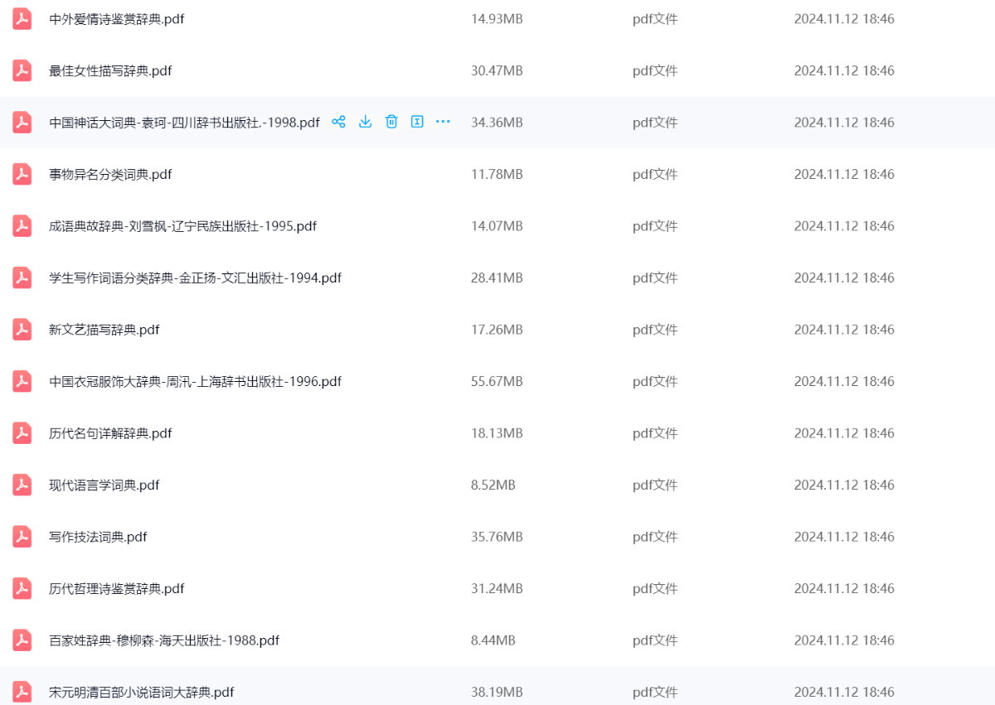Click the date in 写作技法词典 row
The width and height of the screenshot is (995, 705).
pyautogui.click(x=844, y=537)
